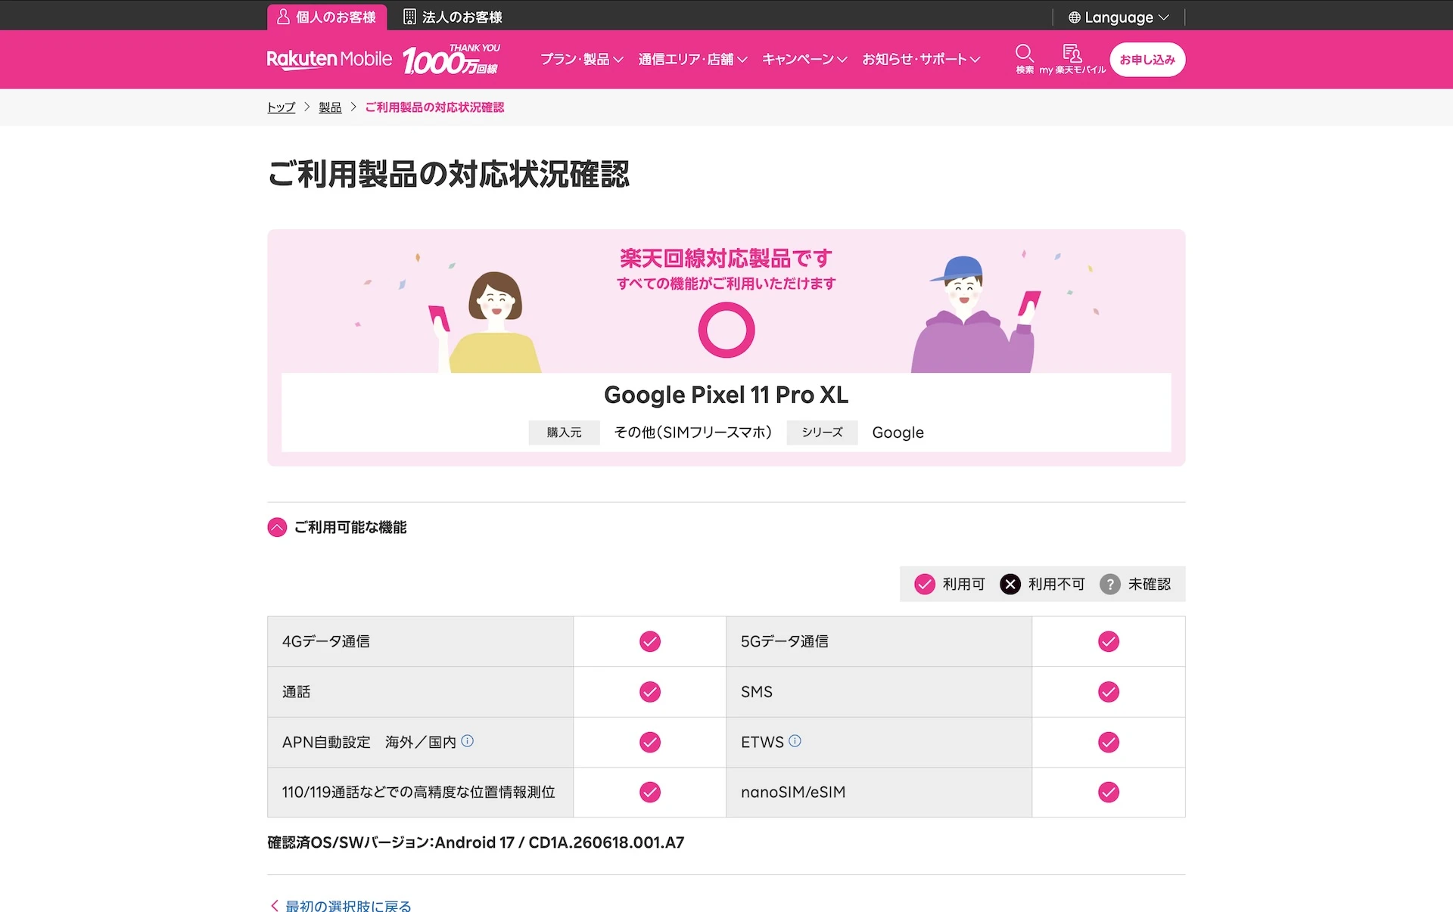Click the Google series value text
The width and height of the screenshot is (1453, 912).
[x=898, y=433]
